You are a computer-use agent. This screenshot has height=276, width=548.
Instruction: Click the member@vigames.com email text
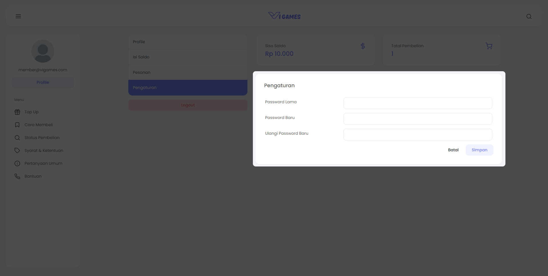point(43,70)
